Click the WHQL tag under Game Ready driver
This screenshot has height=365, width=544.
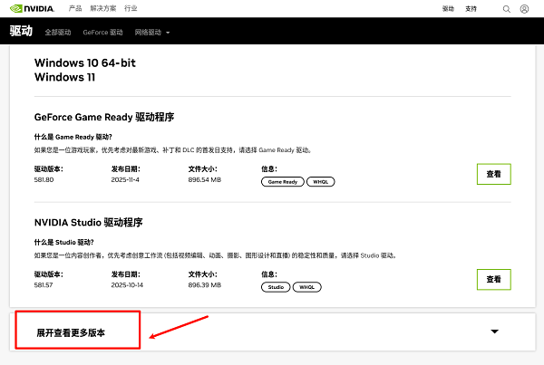320,181
